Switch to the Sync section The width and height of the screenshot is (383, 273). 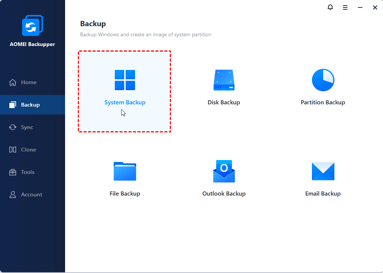tap(27, 127)
